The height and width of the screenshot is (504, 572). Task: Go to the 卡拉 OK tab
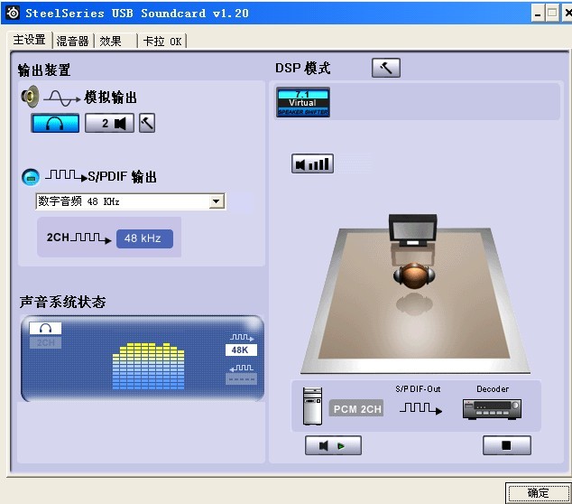tap(162, 41)
